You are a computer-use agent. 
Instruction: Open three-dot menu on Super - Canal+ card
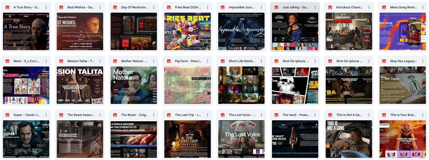coord(46,115)
